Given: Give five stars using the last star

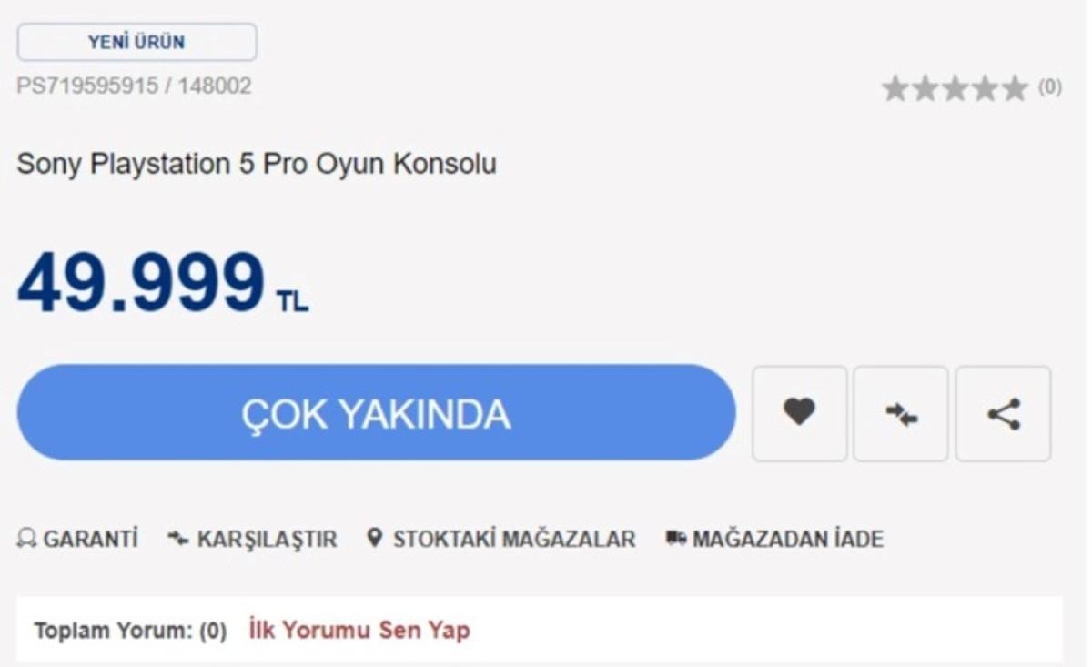Looking at the screenshot, I should click(1015, 89).
